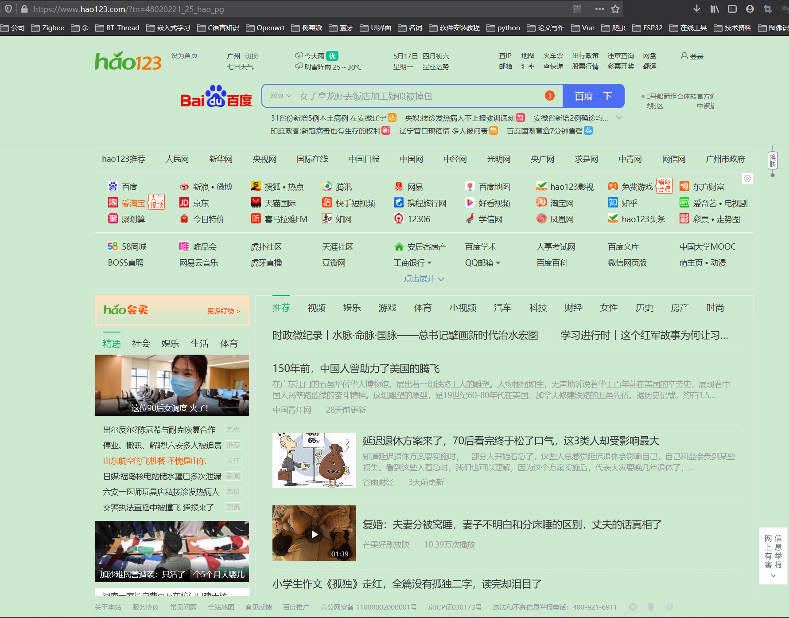789x618 pixels.
Task: Open the 意见反馈 footer link
Action: coord(259,607)
